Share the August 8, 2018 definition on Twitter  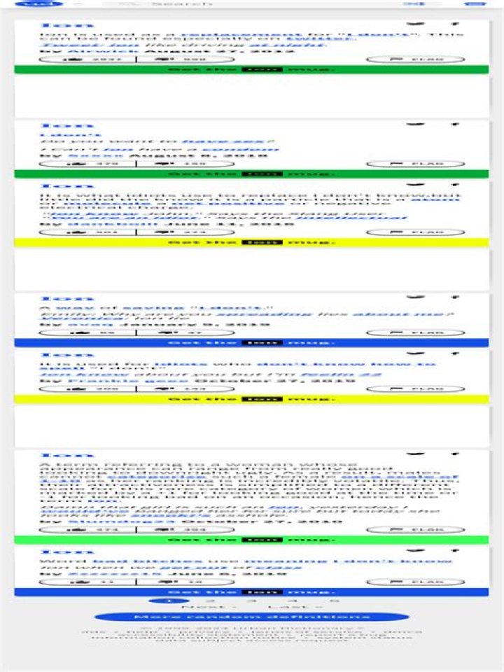[x=415, y=125]
